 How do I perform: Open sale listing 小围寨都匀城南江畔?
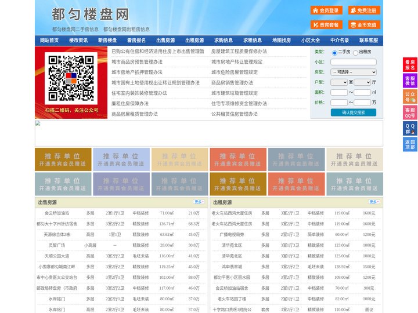click(x=57, y=267)
